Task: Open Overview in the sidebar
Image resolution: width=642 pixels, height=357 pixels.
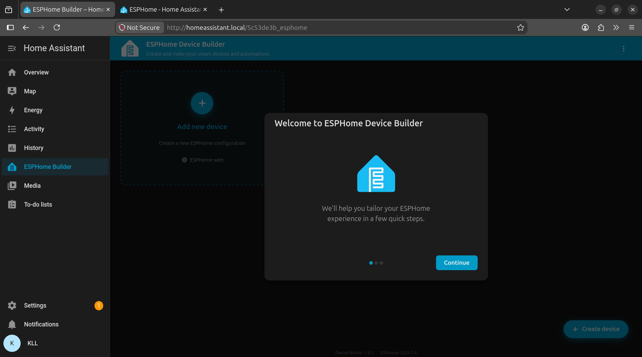Action: coord(55,72)
